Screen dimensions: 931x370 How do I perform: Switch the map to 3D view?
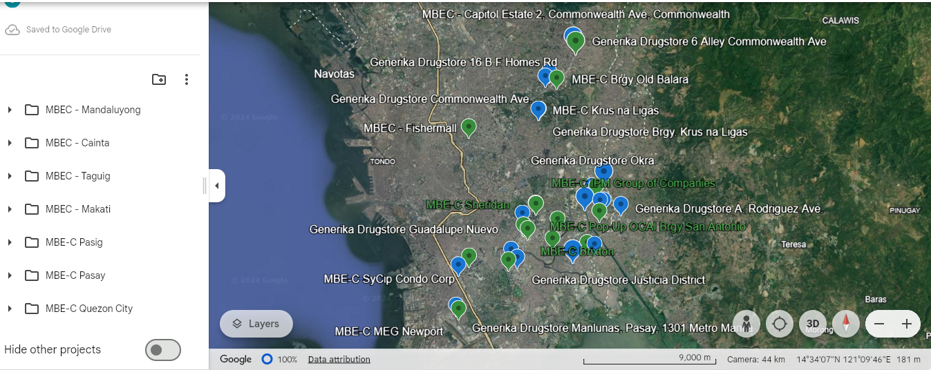click(813, 324)
